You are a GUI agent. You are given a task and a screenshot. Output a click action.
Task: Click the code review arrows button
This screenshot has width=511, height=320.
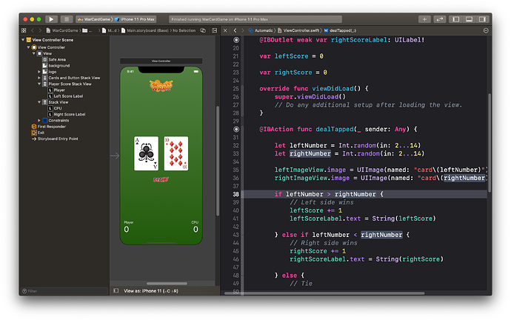tap(439, 19)
